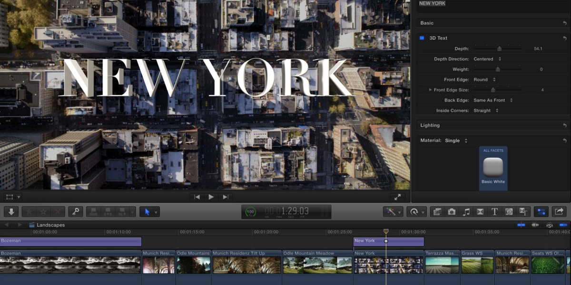Screen dimensions: 571x285
Task: Open the Material Single dropdown
Action: pos(456,141)
